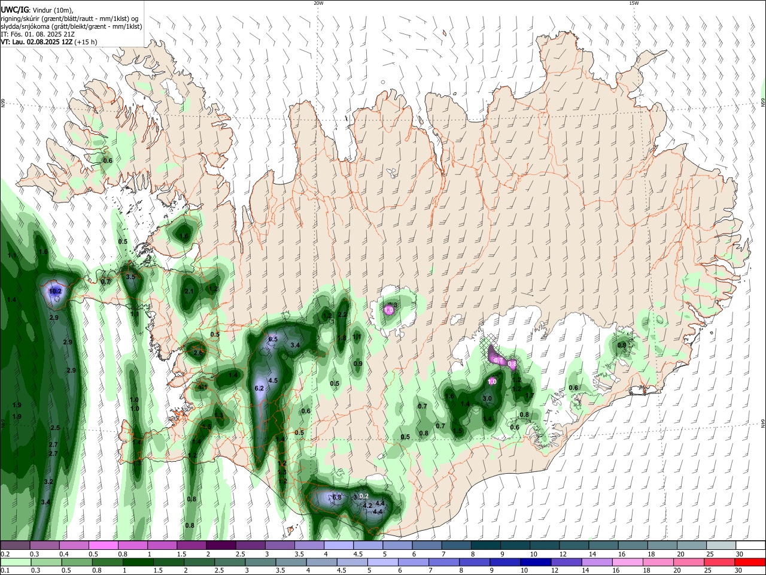Click white snow legend swatch at 30

(751, 546)
